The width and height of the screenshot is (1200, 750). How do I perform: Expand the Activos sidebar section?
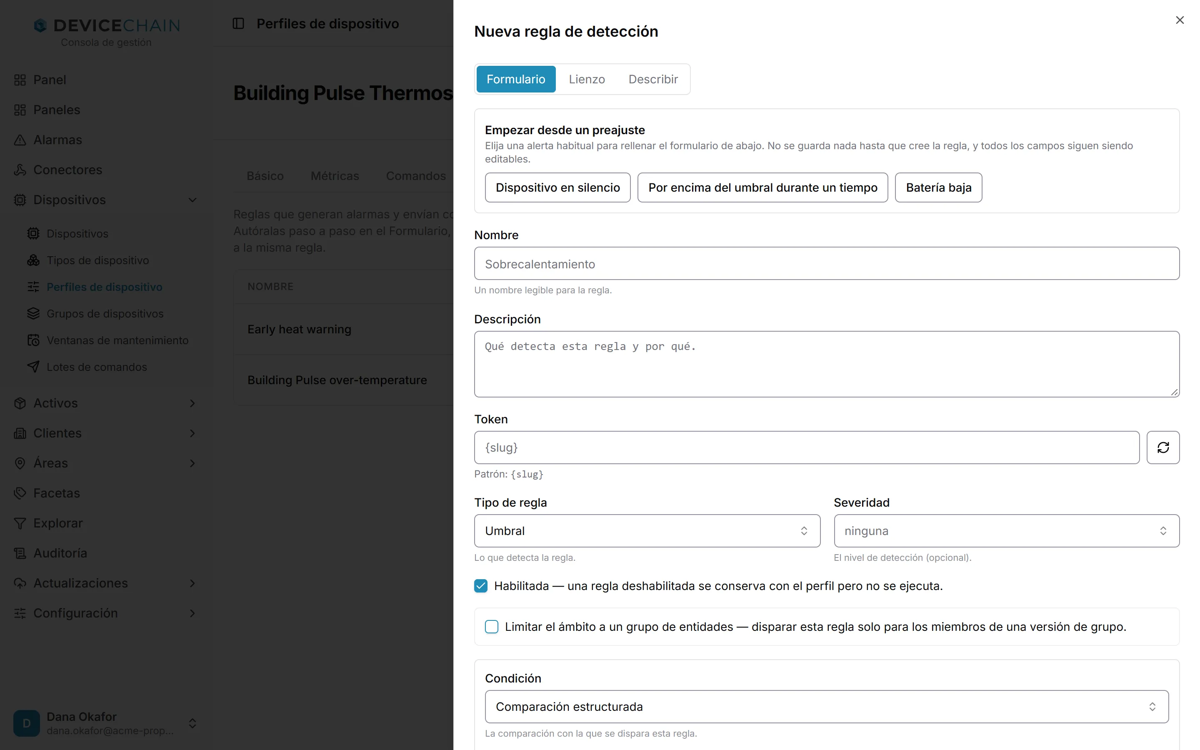click(x=192, y=403)
